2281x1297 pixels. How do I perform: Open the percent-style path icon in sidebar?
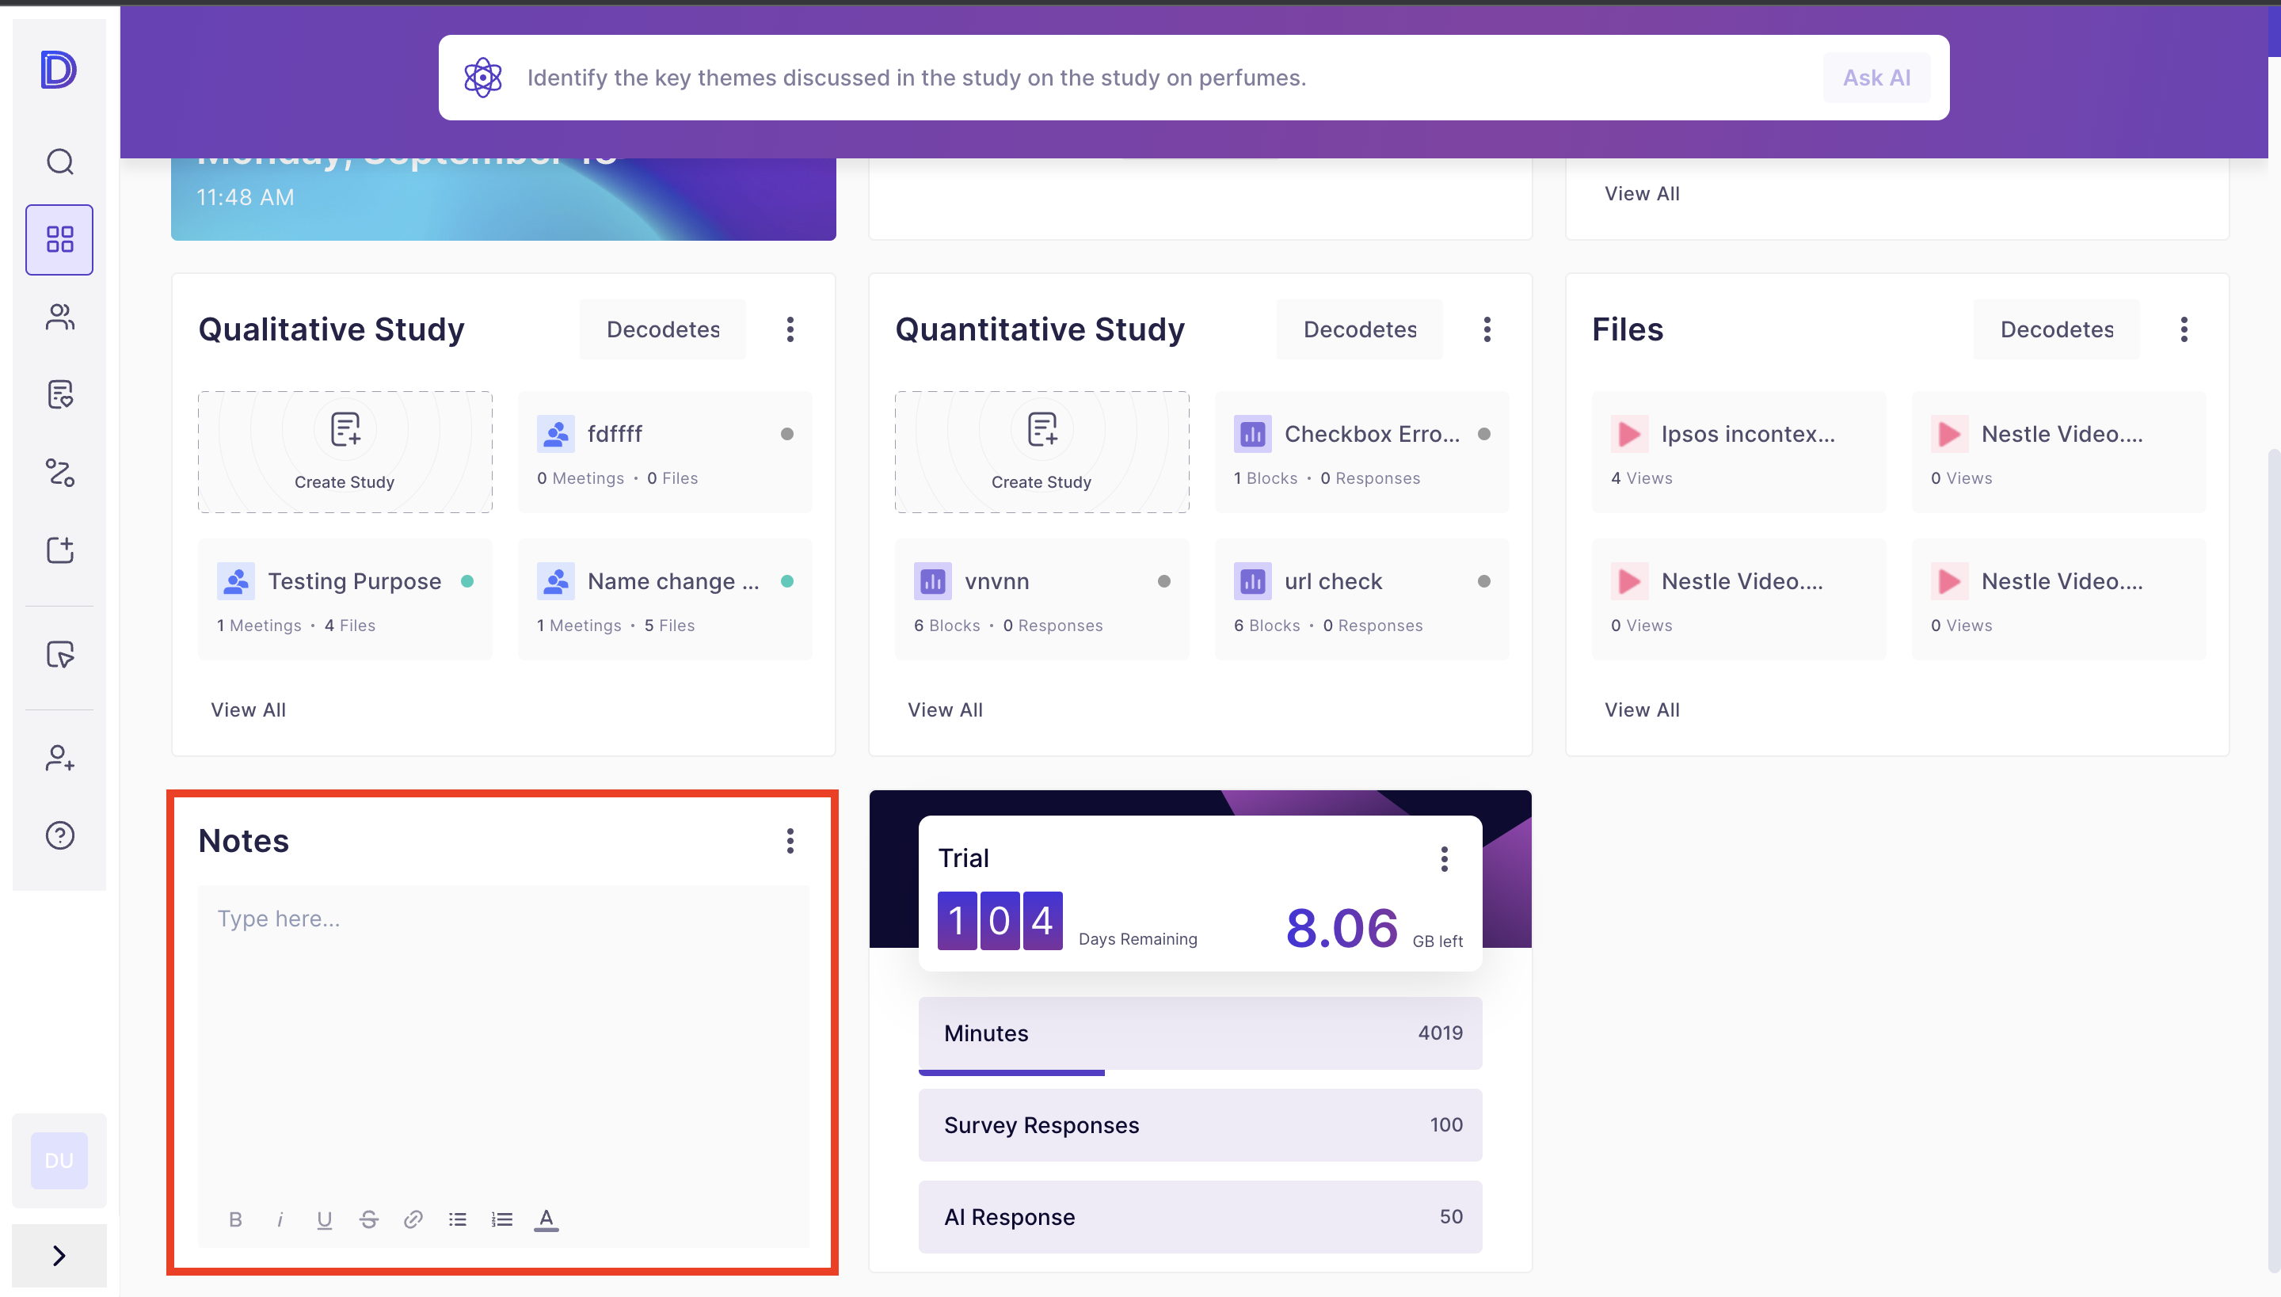(59, 472)
